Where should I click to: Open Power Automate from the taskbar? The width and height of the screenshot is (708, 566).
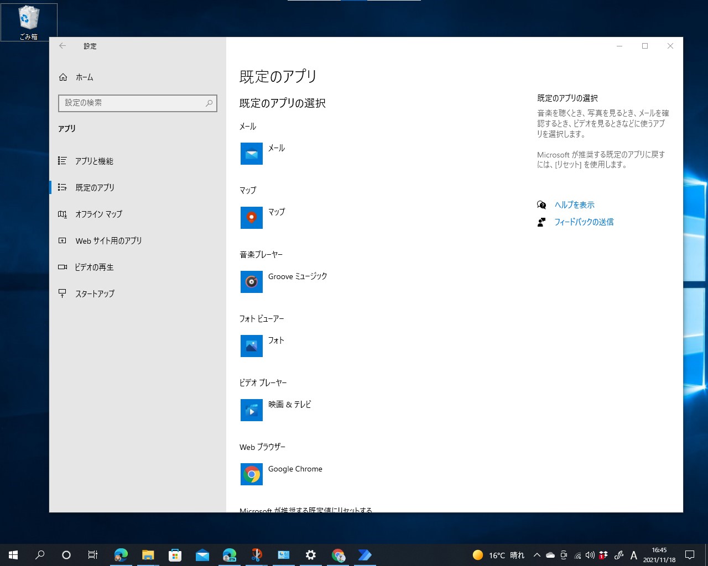point(365,554)
